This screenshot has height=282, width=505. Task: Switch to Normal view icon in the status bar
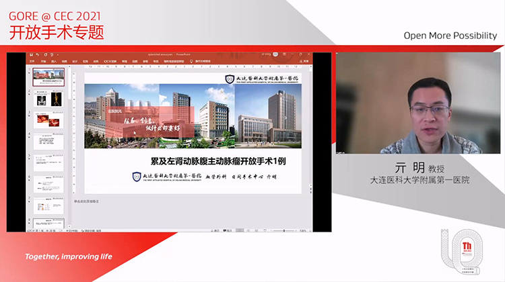tap(240, 230)
